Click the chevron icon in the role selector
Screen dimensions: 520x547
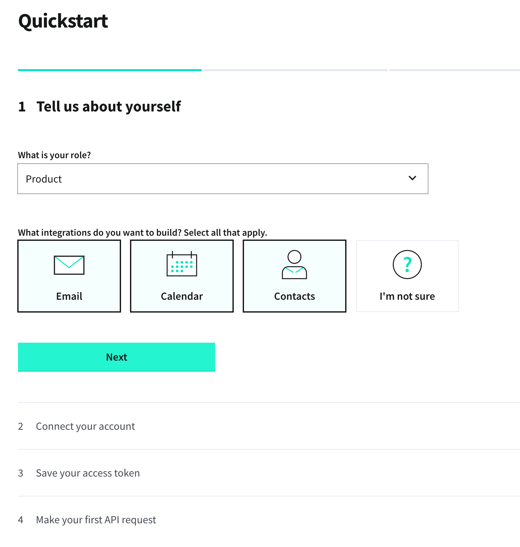pyautogui.click(x=413, y=178)
